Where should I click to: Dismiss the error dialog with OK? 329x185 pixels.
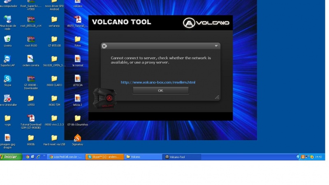click(x=160, y=90)
